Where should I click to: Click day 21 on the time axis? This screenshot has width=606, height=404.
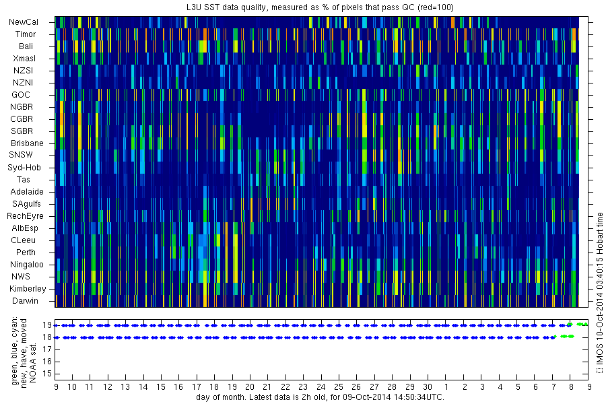pos(267,387)
